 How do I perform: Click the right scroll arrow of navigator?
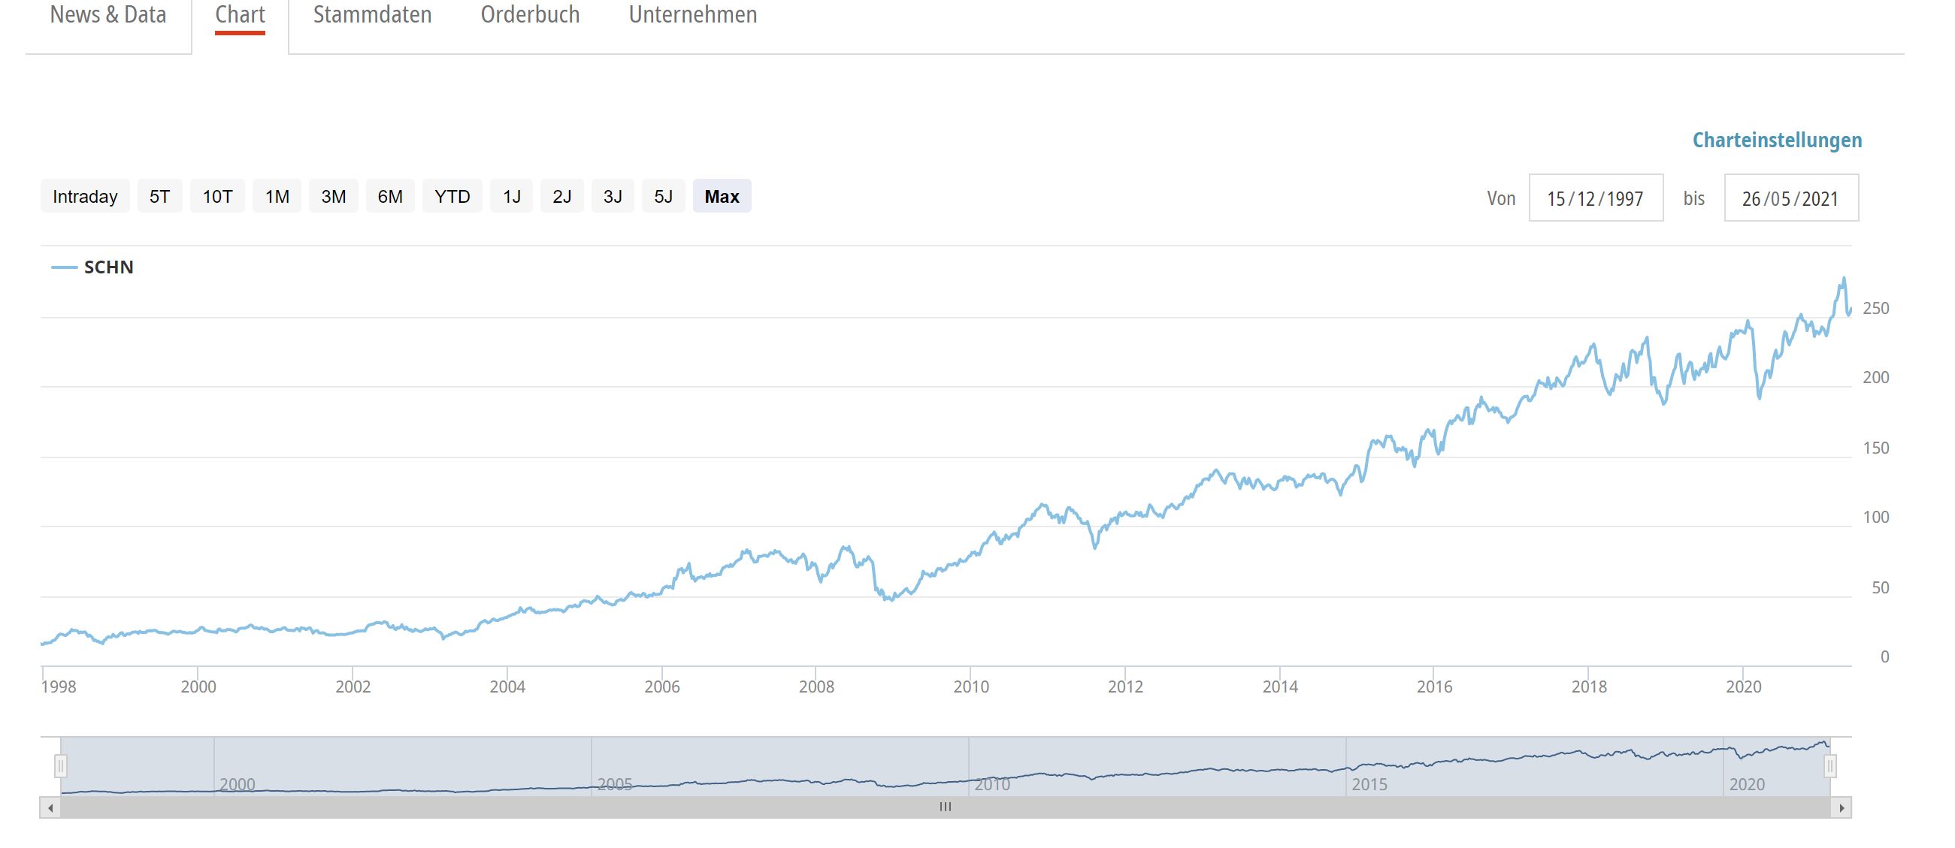click(1842, 807)
